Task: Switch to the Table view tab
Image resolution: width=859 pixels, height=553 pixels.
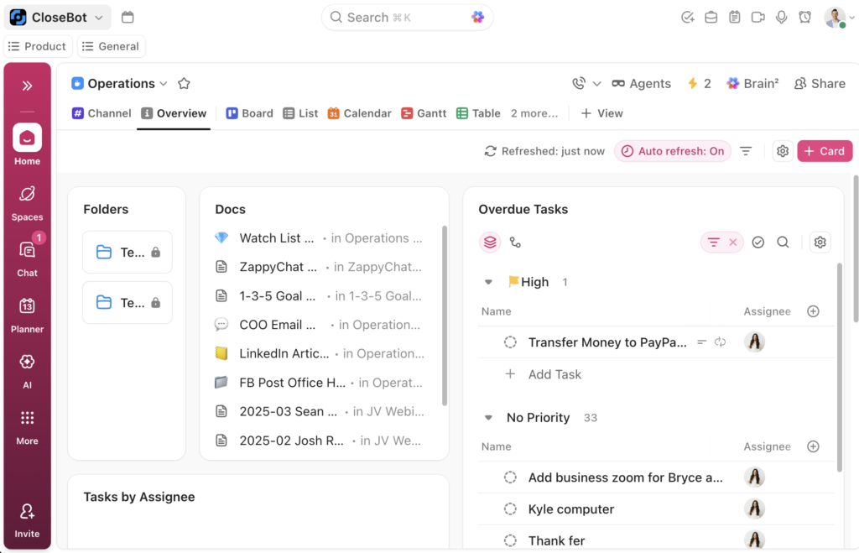Action: [478, 113]
